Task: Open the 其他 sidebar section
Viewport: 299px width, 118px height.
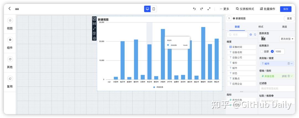Action: click(x=10, y=63)
